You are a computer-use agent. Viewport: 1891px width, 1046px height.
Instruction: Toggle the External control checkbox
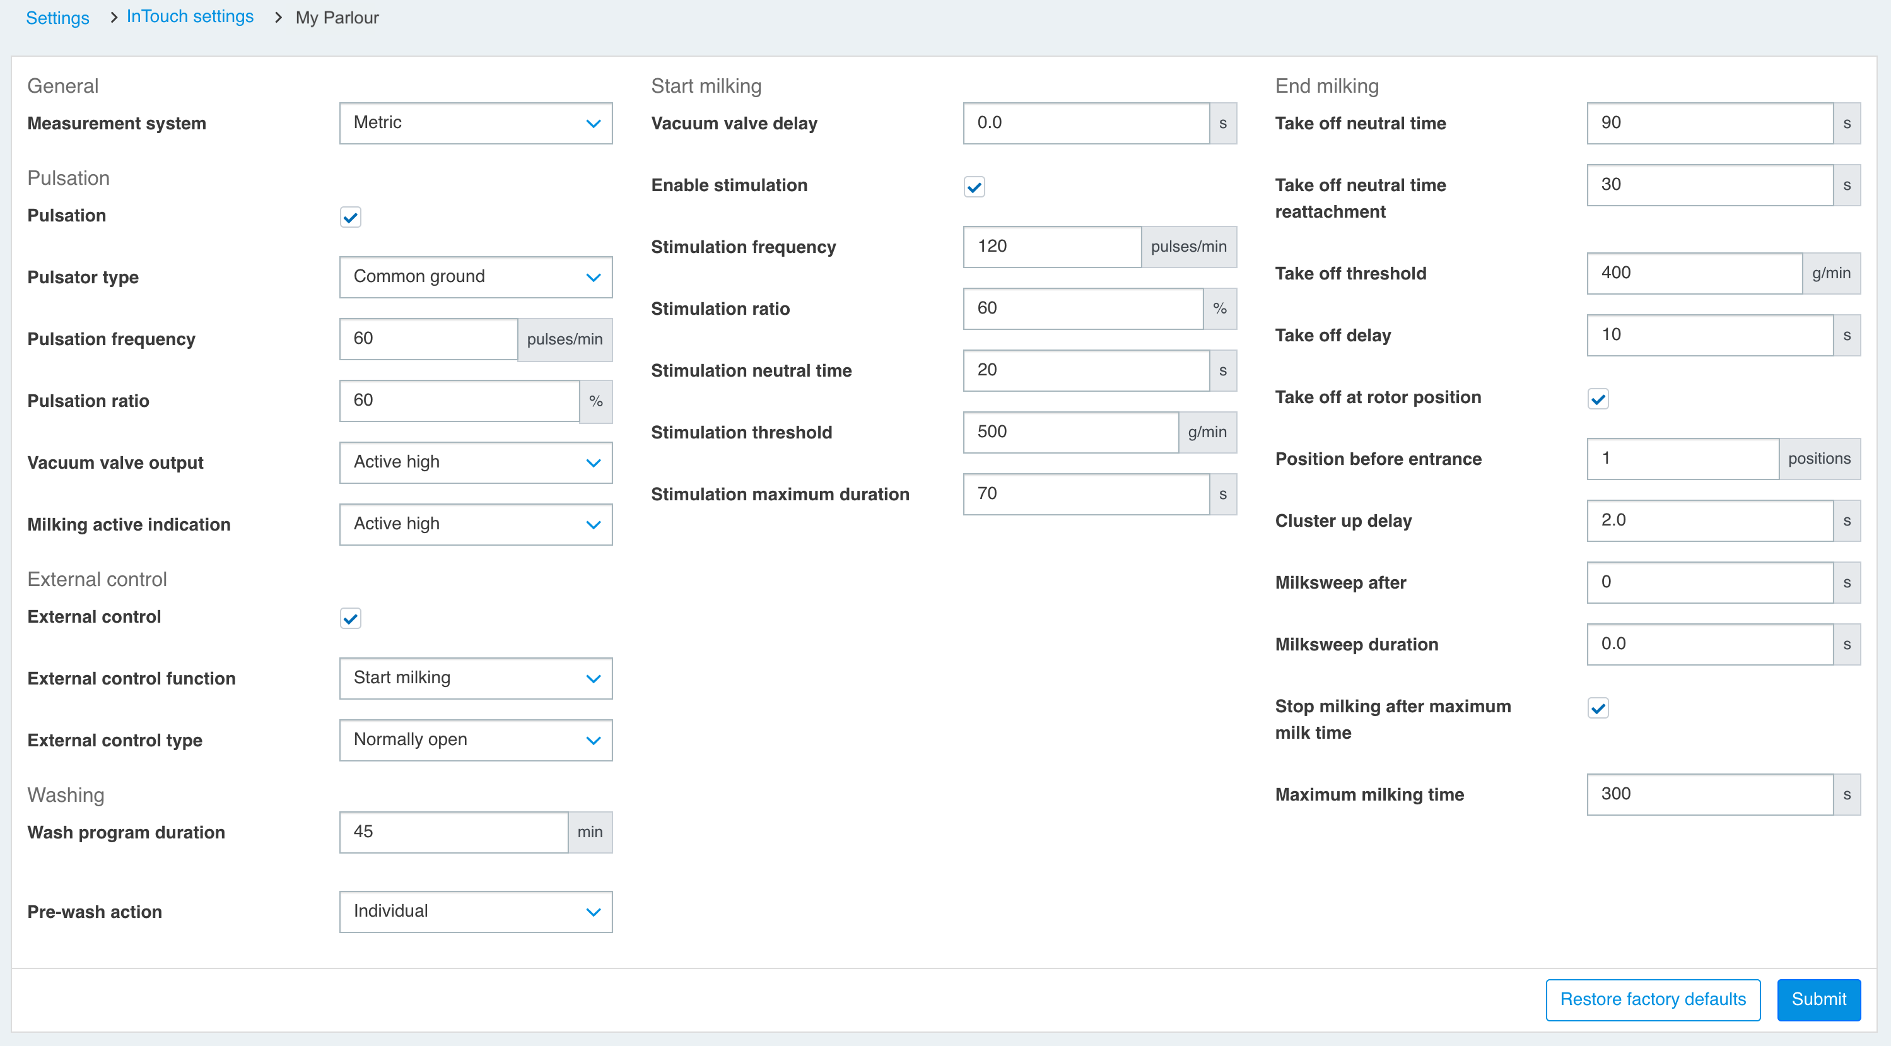(350, 618)
